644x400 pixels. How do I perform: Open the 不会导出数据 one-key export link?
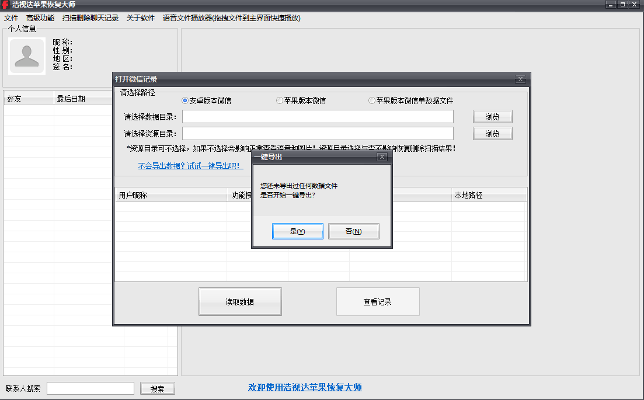click(x=190, y=166)
